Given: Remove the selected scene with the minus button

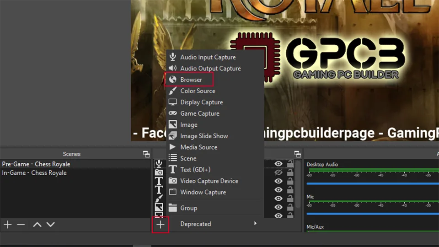Looking at the screenshot, I should coord(21,224).
